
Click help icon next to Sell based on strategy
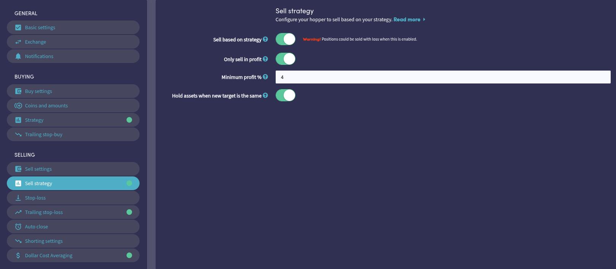(265, 39)
